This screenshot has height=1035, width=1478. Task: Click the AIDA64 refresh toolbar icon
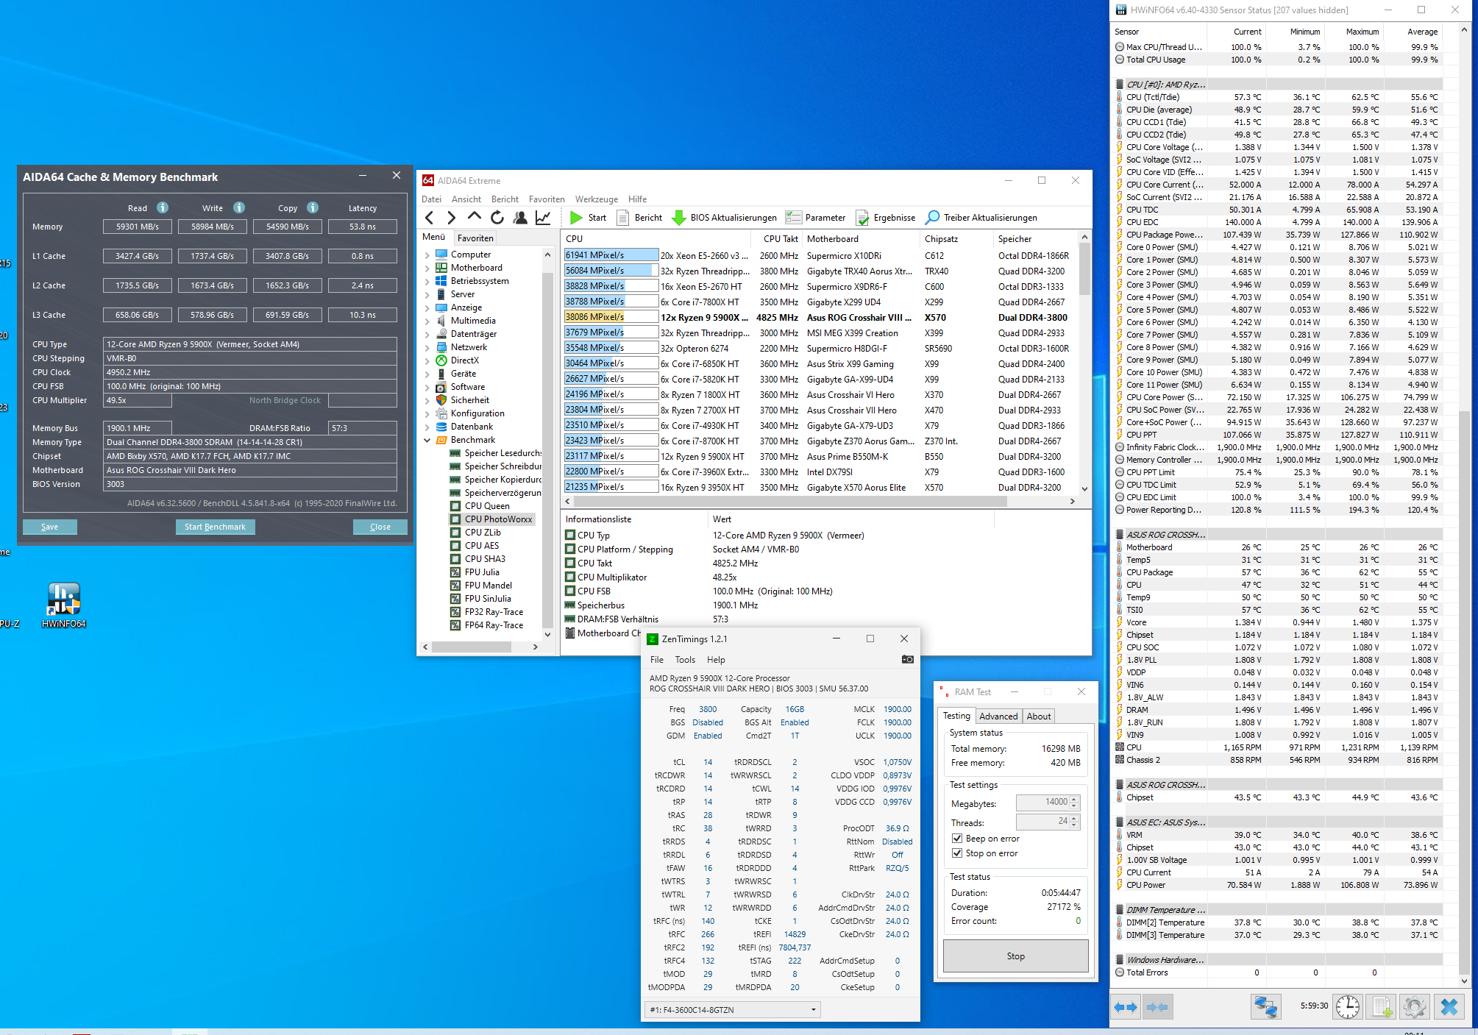[x=497, y=218]
